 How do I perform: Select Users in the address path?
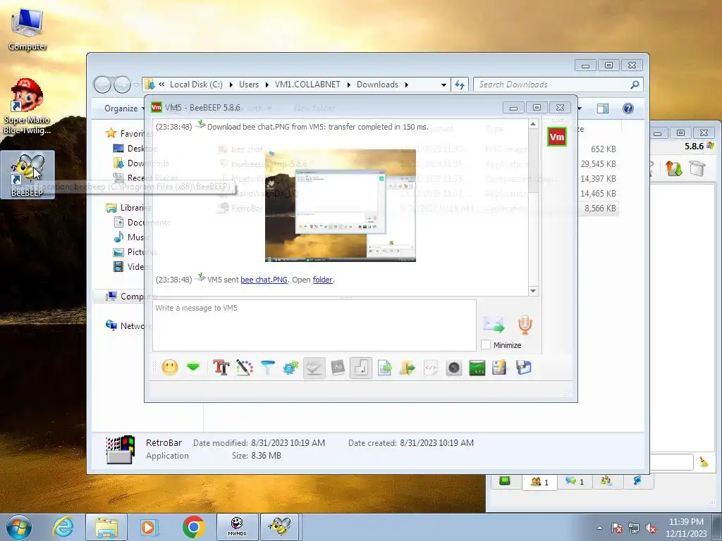(x=249, y=85)
